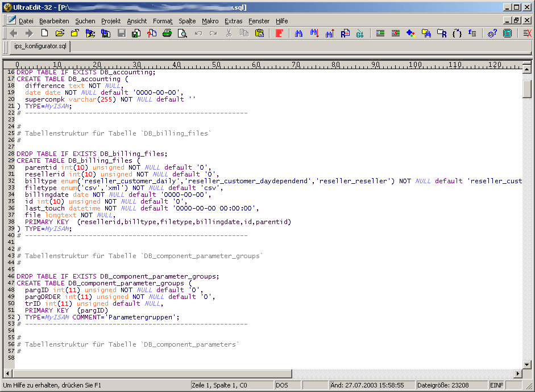Viewport: 535px width, 392px height.
Task: Click the Go to line icon
Action: pos(360,33)
